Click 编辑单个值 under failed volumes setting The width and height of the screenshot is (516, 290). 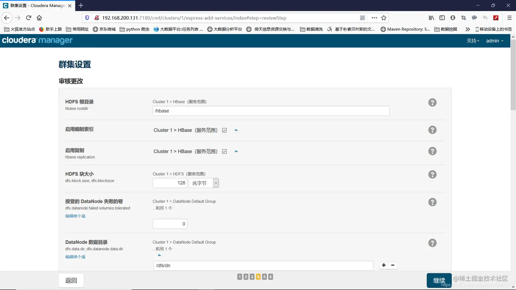pyautogui.click(x=75, y=216)
